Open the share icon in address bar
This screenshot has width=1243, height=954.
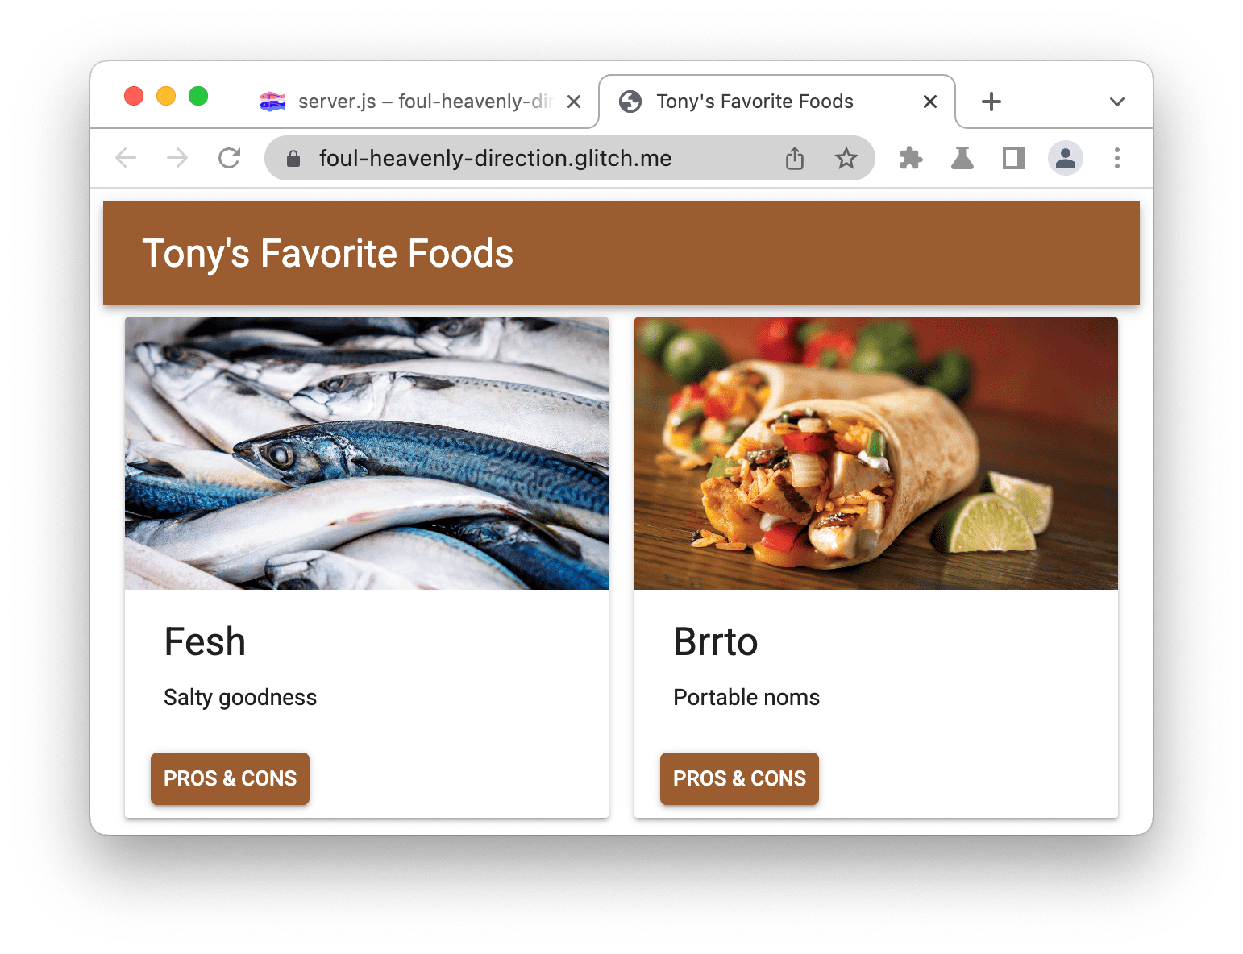tap(794, 158)
